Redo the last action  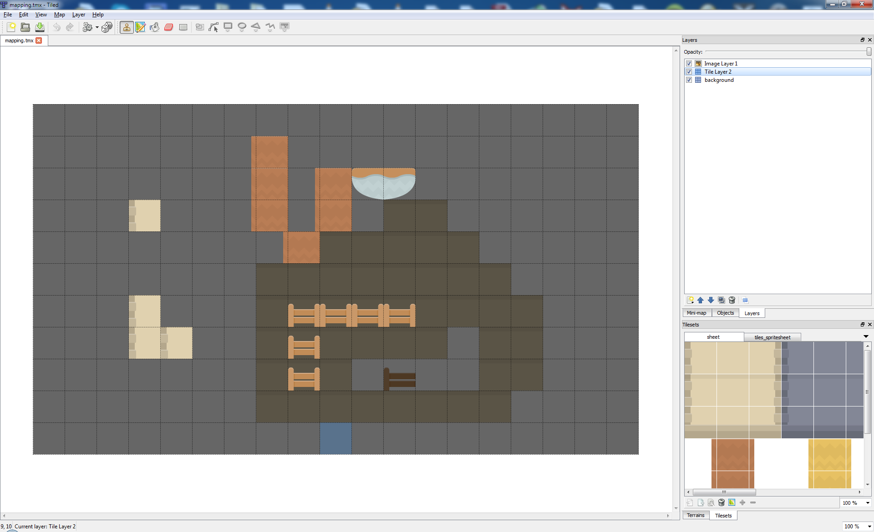click(70, 27)
